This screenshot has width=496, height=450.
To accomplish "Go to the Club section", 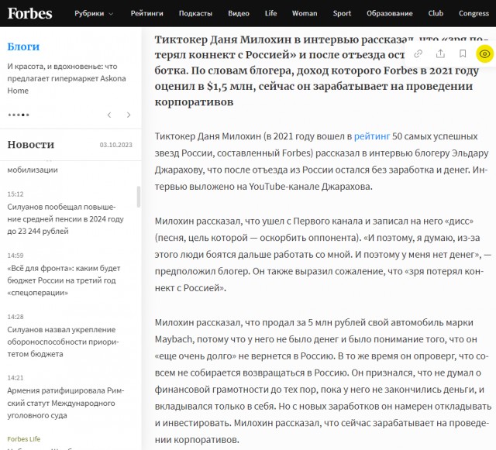I will 436,13.
